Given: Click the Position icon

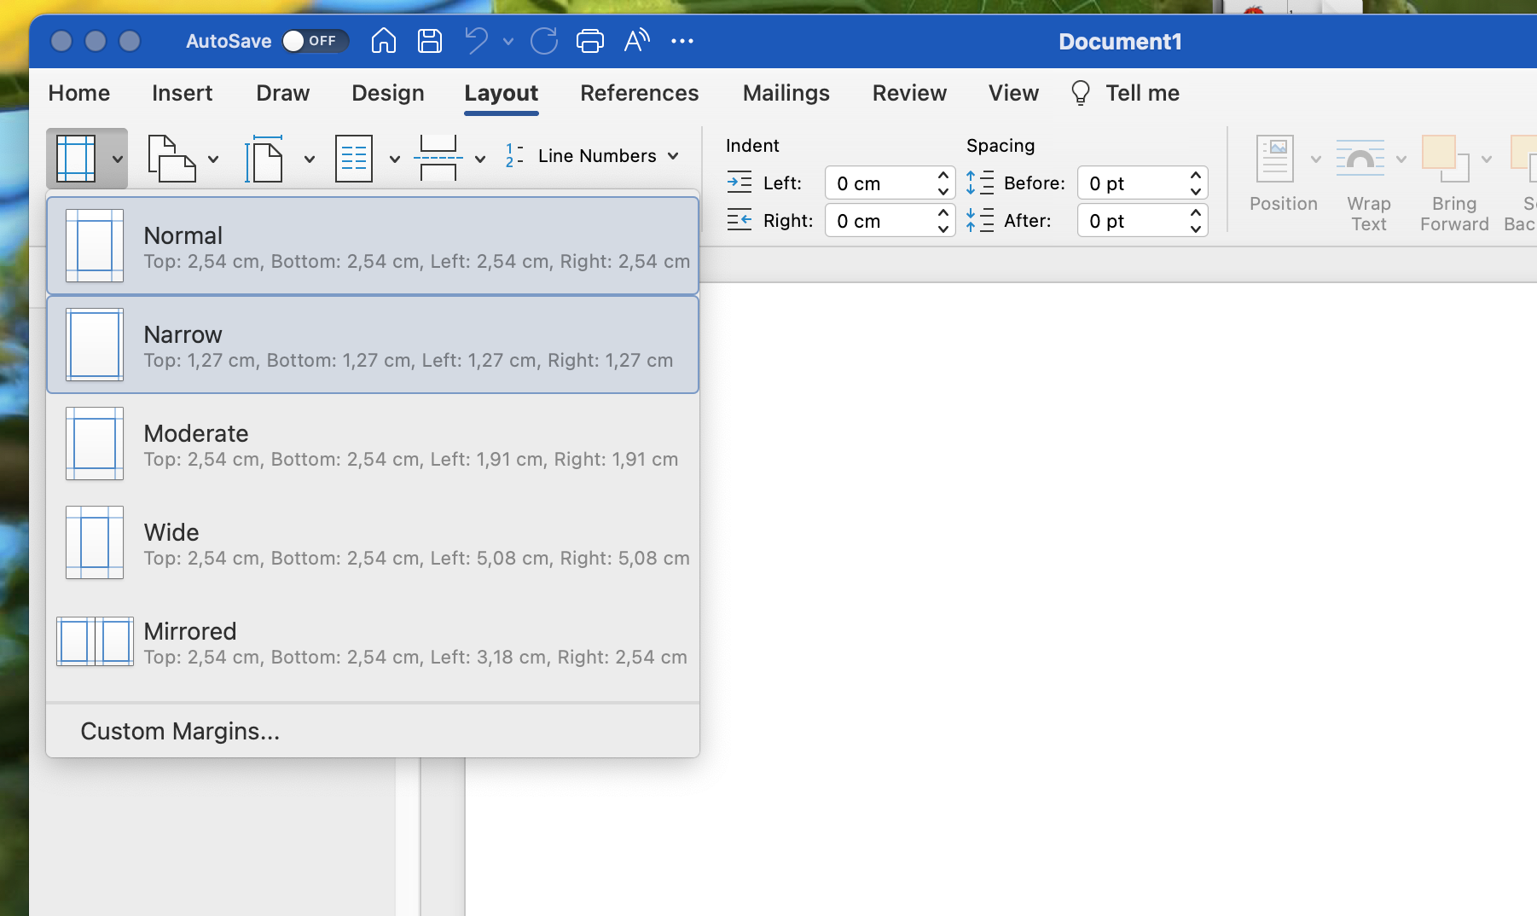Looking at the screenshot, I should [1275, 159].
